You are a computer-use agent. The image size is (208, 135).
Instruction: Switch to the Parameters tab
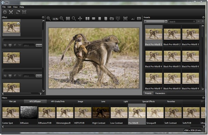pos(160,93)
